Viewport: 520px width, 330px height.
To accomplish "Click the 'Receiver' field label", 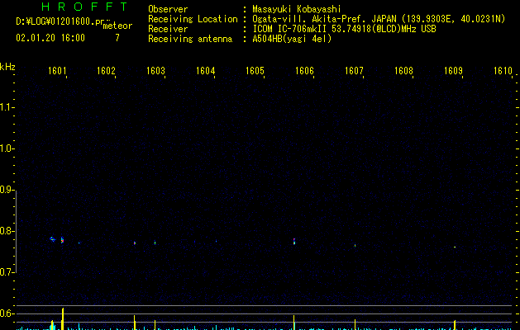I will point(168,29).
